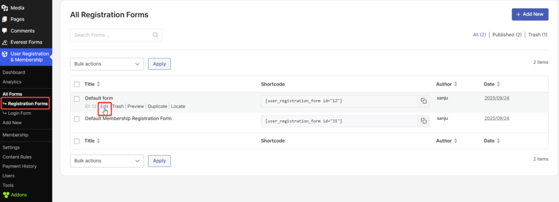Tick the select-all checkbox in table footer

coord(76,141)
